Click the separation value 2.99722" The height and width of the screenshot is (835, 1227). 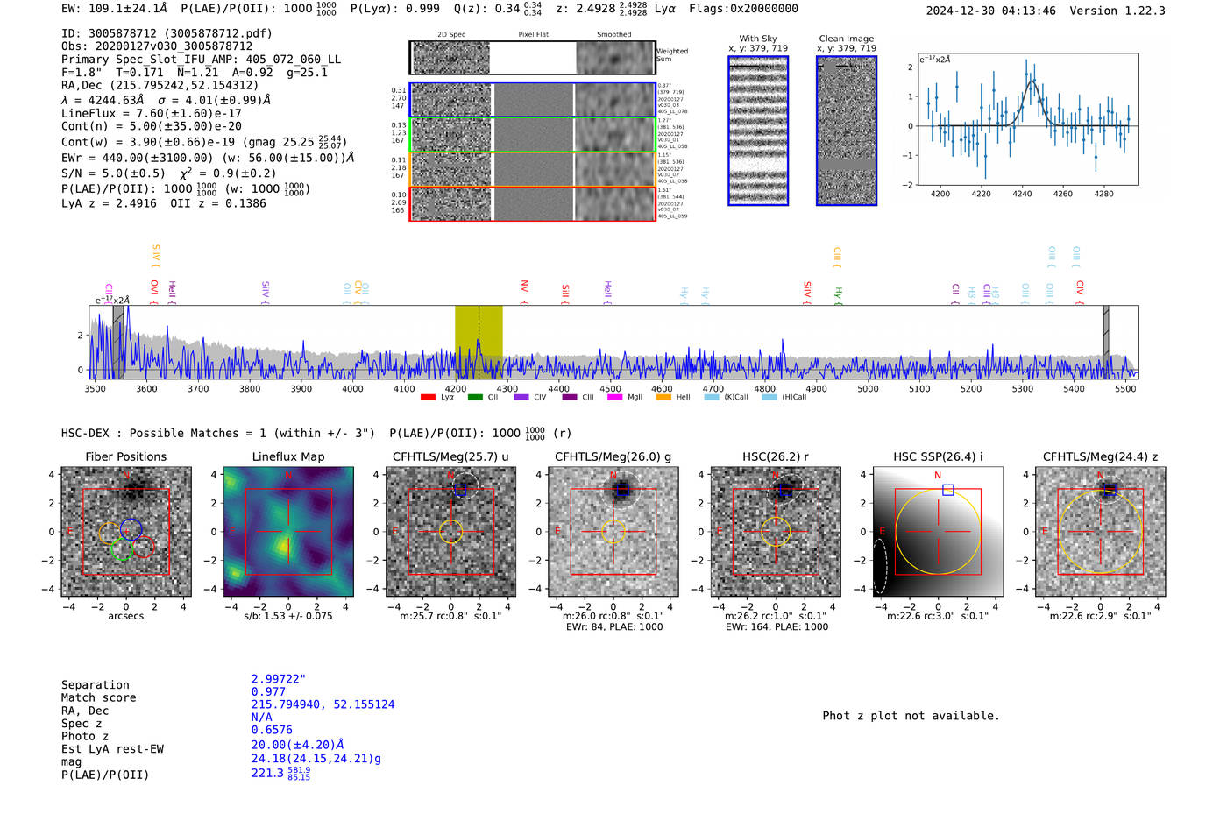tap(279, 679)
